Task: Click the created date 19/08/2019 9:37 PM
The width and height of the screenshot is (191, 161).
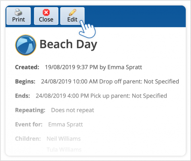Action: (72, 67)
